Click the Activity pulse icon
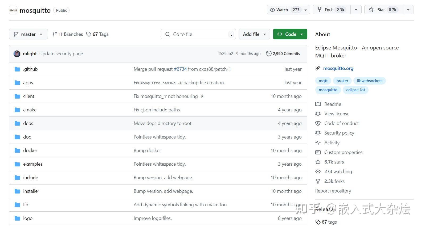This screenshot has width=421, height=226. pyautogui.click(x=318, y=143)
